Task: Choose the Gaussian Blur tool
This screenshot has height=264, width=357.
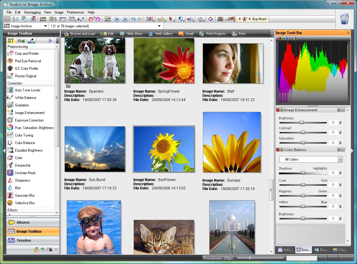Action: click(25, 195)
